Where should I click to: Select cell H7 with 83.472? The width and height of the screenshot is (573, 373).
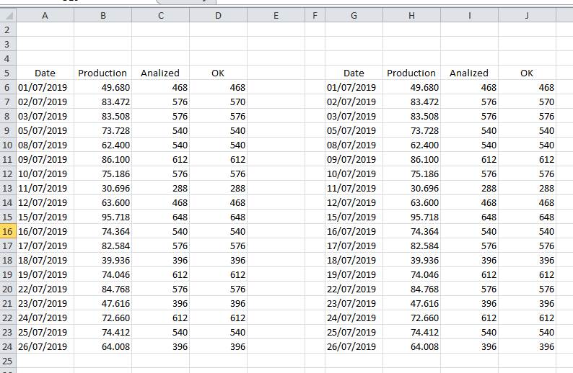[411, 102]
